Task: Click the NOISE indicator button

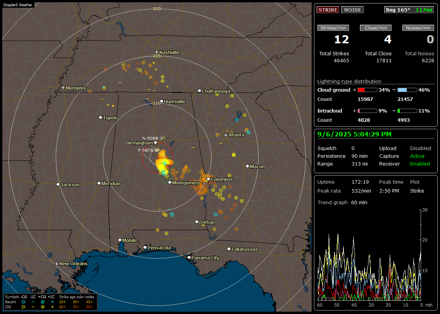Action: (x=353, y=10)
